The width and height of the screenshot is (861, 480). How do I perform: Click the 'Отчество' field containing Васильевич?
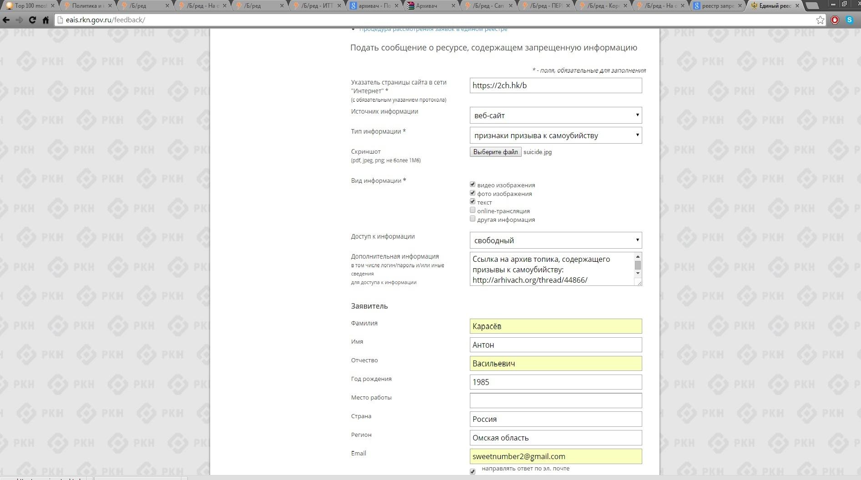pyautogui.click(x=556, y=364)
